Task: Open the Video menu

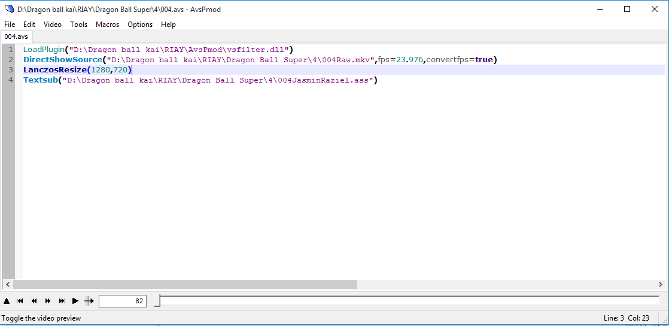Action: tap(53, 25)
